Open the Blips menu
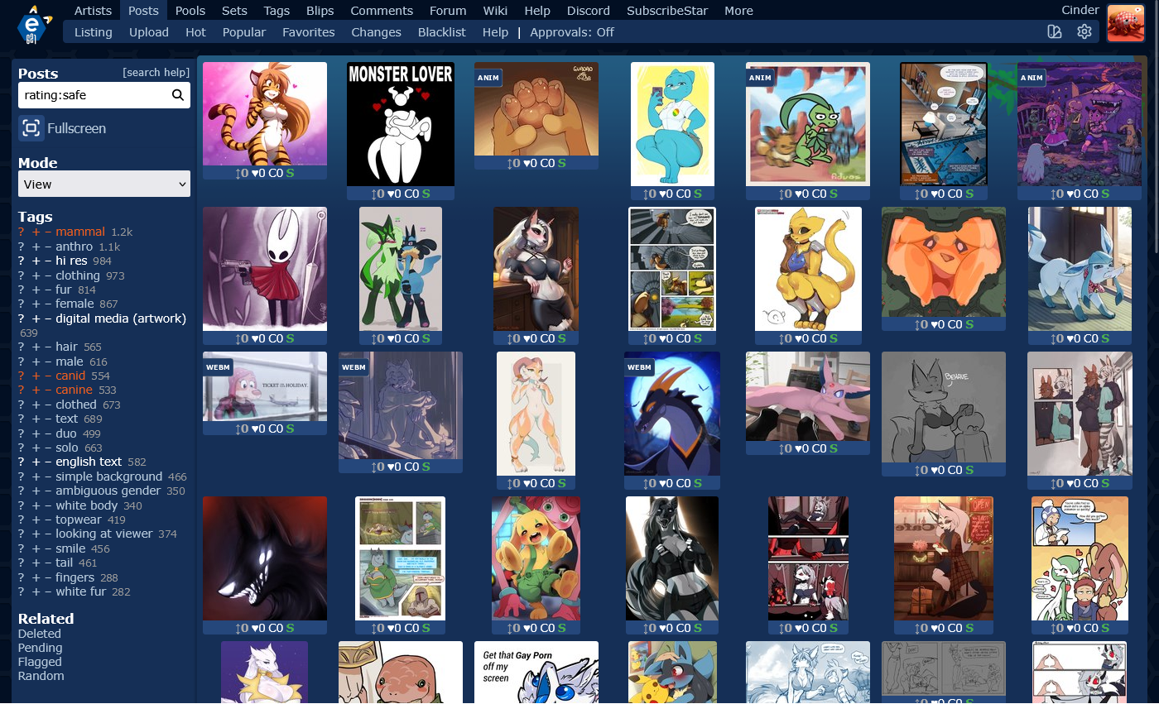 (x=320, y=11)
